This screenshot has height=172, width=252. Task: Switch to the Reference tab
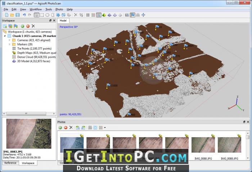[x=10, y=163]
